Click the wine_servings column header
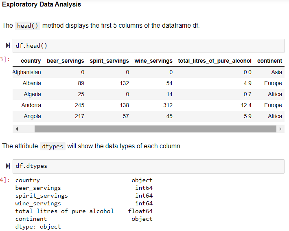The height and width of the screenshot is (231, 289). click(153, 61)
